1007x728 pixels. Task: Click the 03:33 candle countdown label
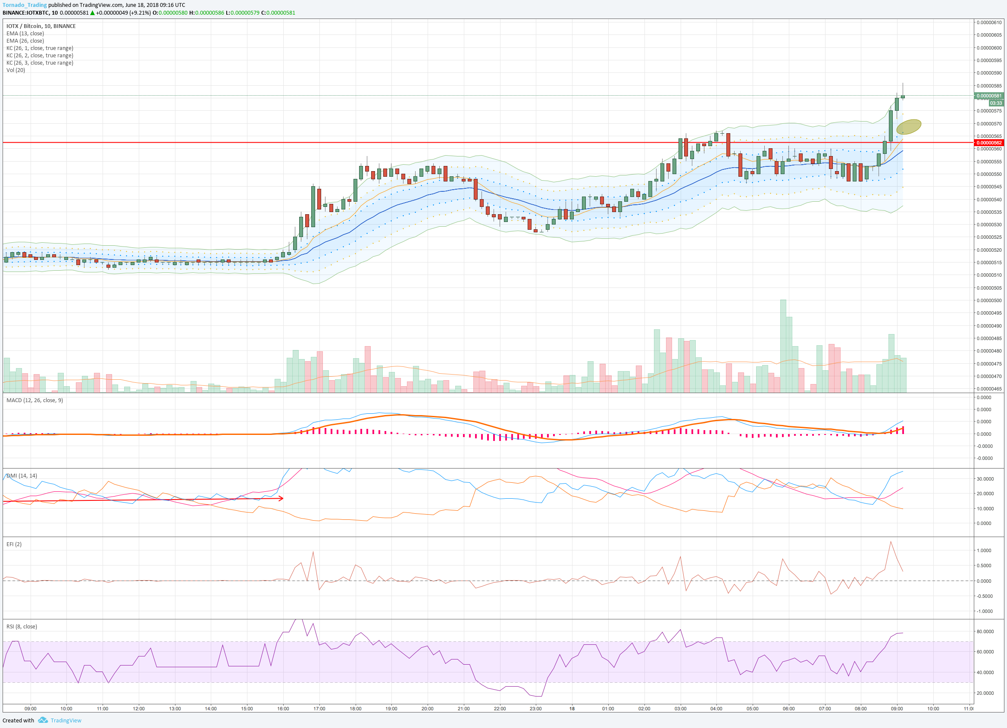point(995,103)
